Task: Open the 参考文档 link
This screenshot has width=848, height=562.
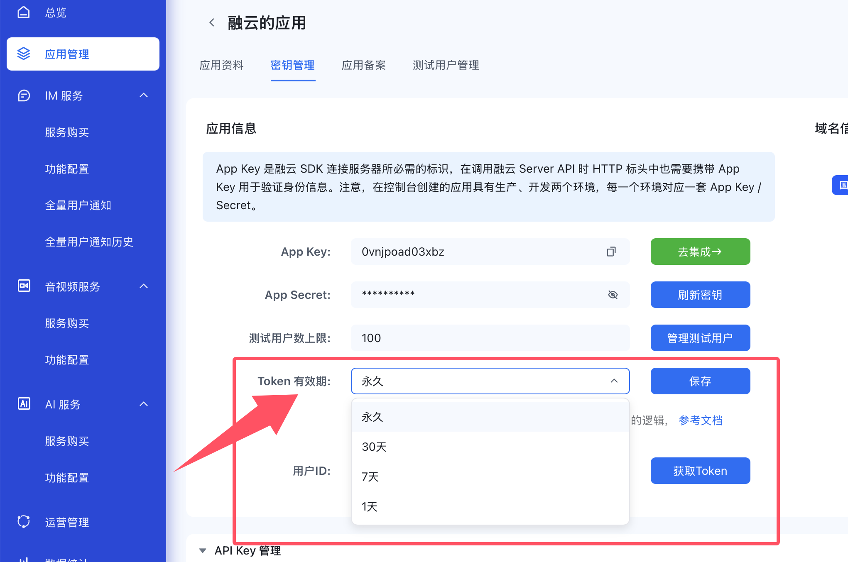Action: (x=700, y=420)
